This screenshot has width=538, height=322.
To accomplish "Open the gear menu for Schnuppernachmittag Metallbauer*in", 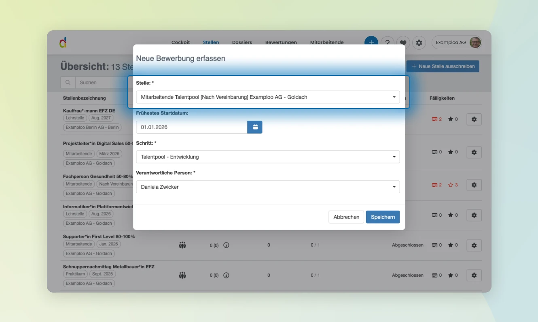I will coord(474,275).
